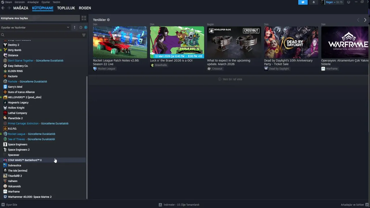Click the Oyun Ekle plus icon

point(3,205)
